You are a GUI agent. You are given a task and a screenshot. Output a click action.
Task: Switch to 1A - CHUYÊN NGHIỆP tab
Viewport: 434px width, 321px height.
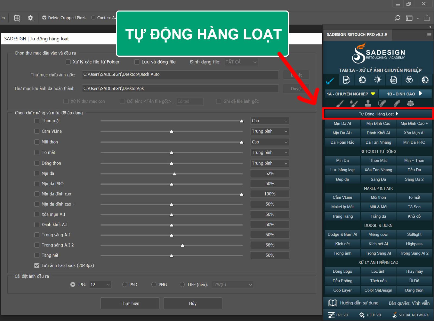point(351,94)
